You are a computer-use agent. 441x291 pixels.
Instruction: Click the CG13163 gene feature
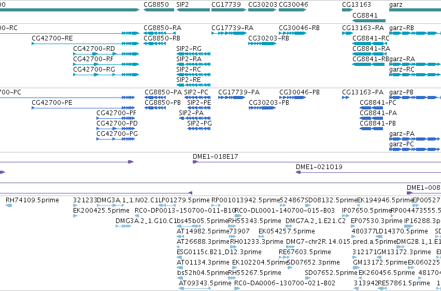click(x=347, y=10)
